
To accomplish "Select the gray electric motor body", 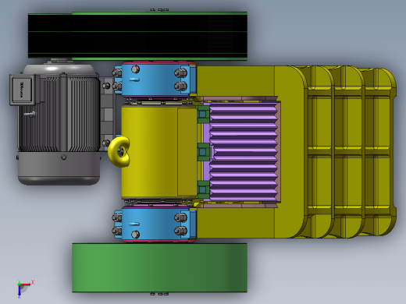I will pos(59,125).
